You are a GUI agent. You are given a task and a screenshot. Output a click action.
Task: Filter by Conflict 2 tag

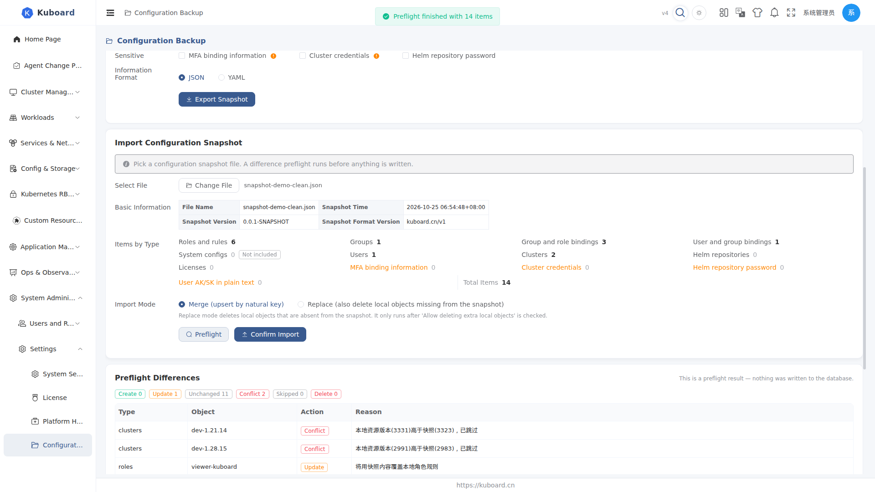click(x=252, y=394)
